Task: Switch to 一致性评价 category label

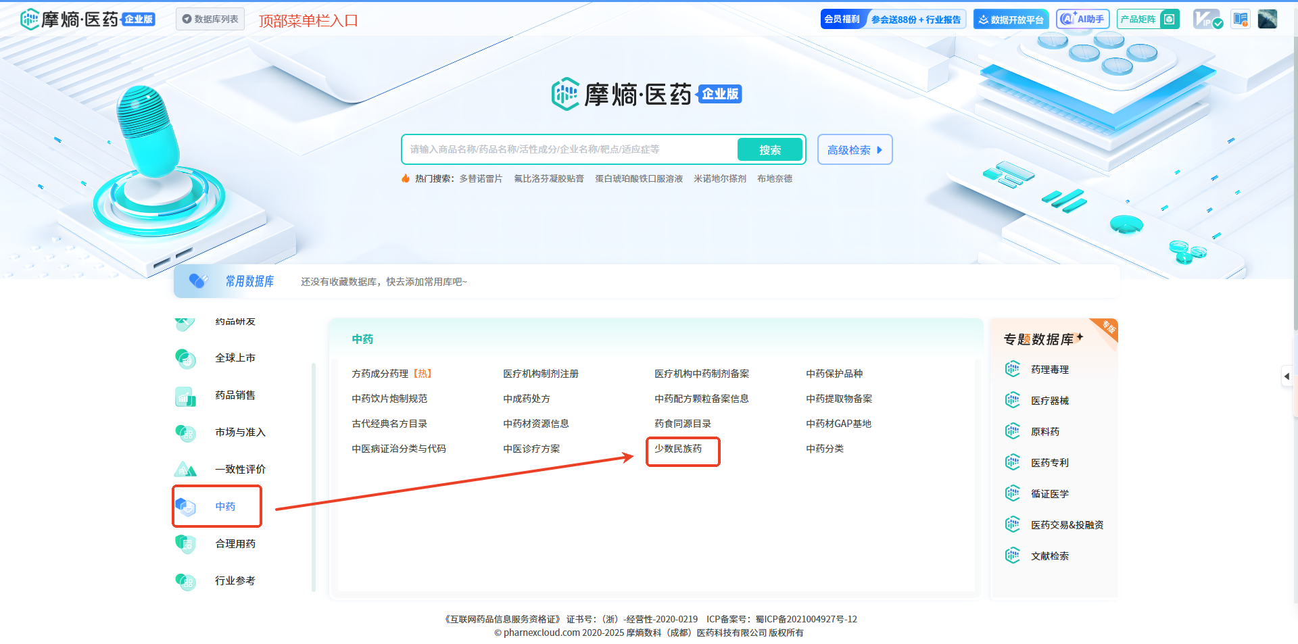Action: tap(240, 469)
